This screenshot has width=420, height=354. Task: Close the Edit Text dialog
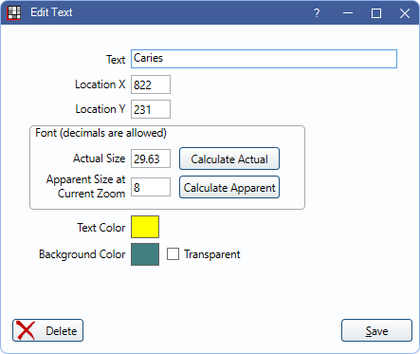pyautogui.click(x=405, y=13)
